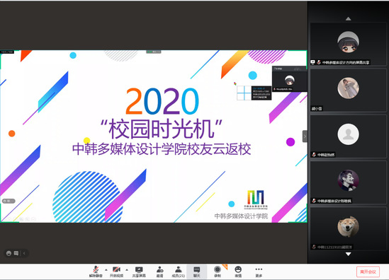
Task: Unmute the microphone (解除静音)
Action: click(x=96, y=272)
